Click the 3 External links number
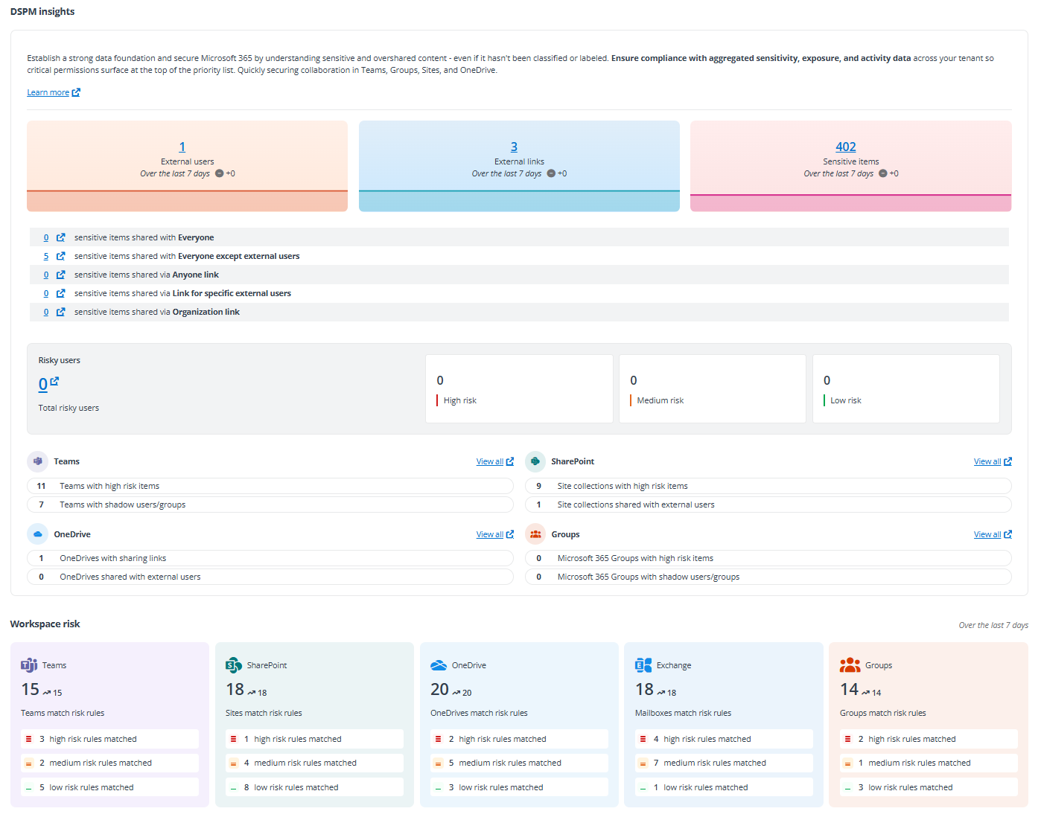Image resolution: width=1041 pixels, height=820 pixels. pos(514,147)
